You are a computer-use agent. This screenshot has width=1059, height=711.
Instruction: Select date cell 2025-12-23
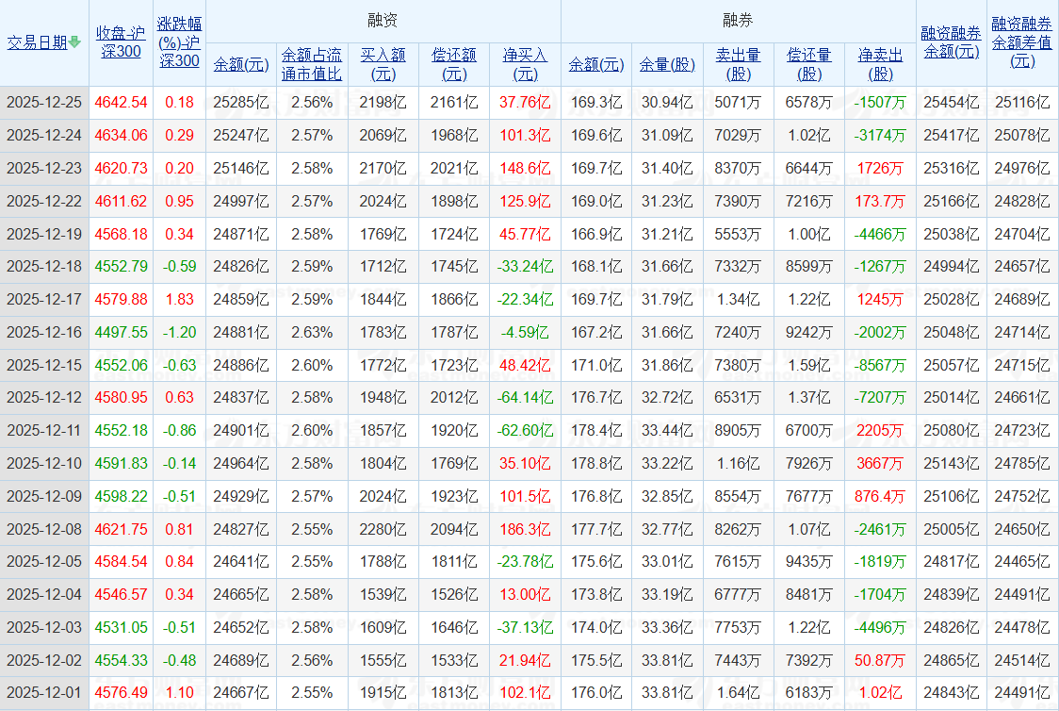(x=44, y=168)
